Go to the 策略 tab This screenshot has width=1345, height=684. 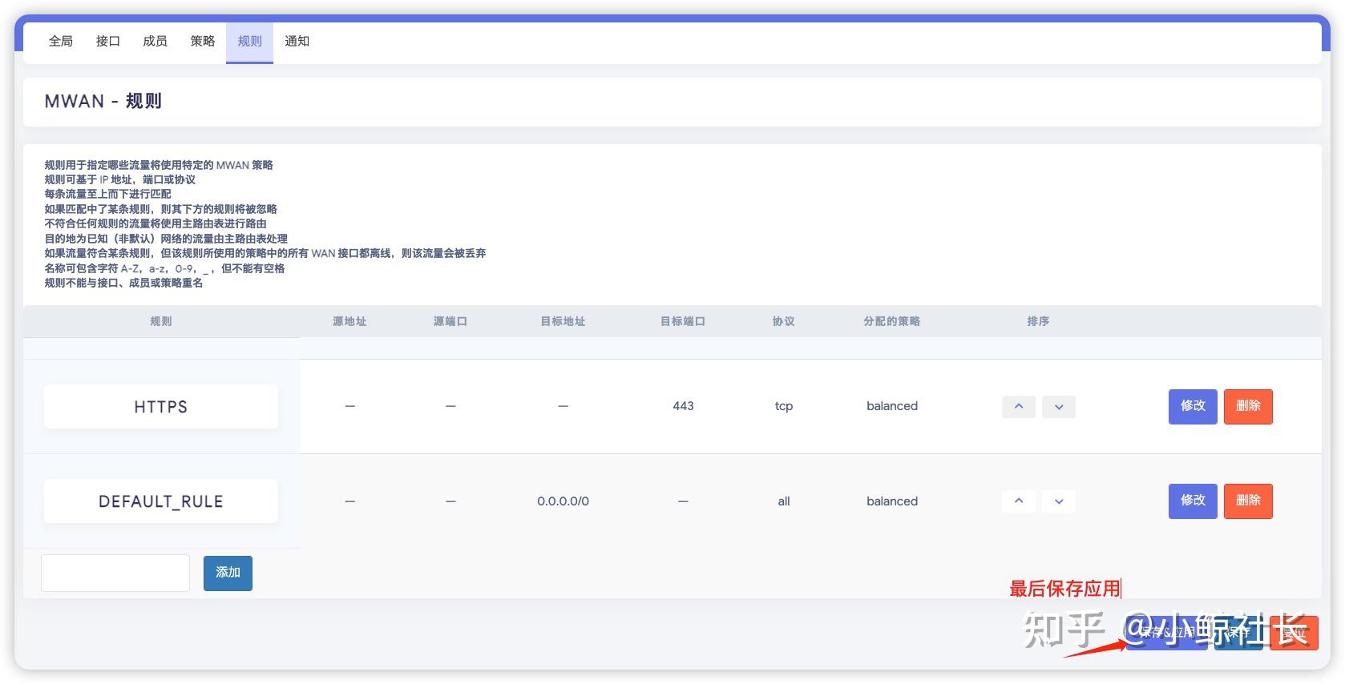202,42
